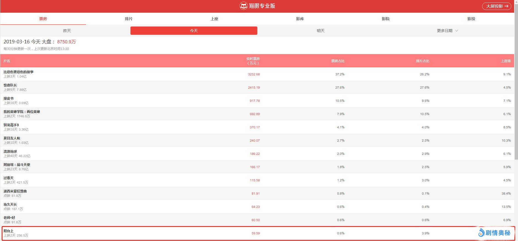Screen dimensions: 518x241
Task: Switch to the 排片 tab
Action: click(129, 19)
